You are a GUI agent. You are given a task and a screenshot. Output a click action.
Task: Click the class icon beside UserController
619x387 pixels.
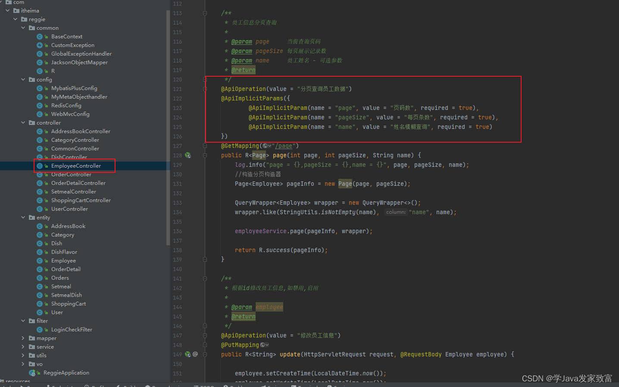(40, 209)
